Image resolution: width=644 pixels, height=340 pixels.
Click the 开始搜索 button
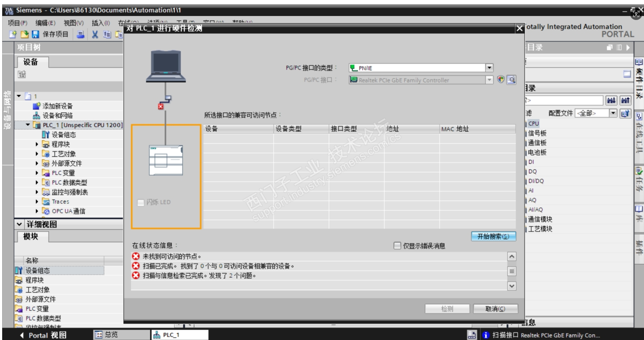click(493, 236)
